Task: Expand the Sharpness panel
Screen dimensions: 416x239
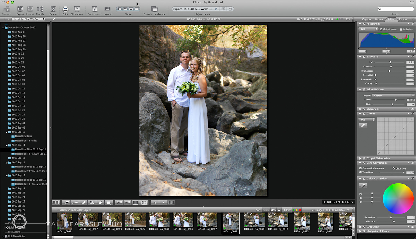Action: point(360,109)
